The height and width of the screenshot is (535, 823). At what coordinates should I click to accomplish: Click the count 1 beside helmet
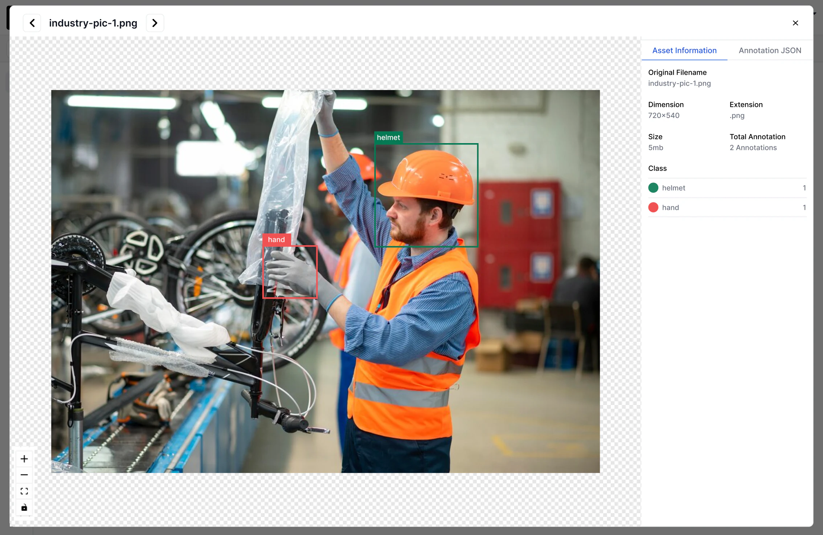pyautogui.click(x=804, y=188)
